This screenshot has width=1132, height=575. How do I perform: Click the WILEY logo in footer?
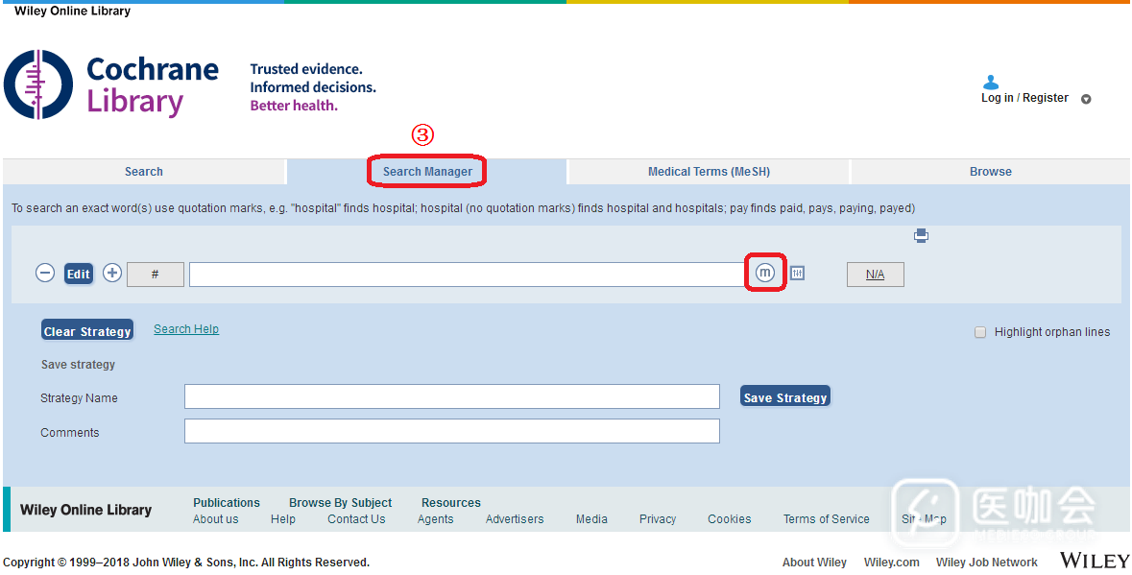[1095, 561]
